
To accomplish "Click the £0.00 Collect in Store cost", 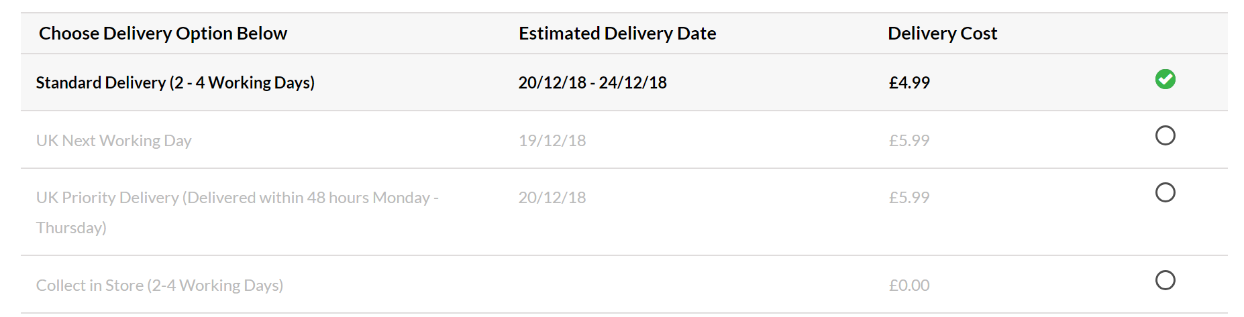I will pos(909,286).
